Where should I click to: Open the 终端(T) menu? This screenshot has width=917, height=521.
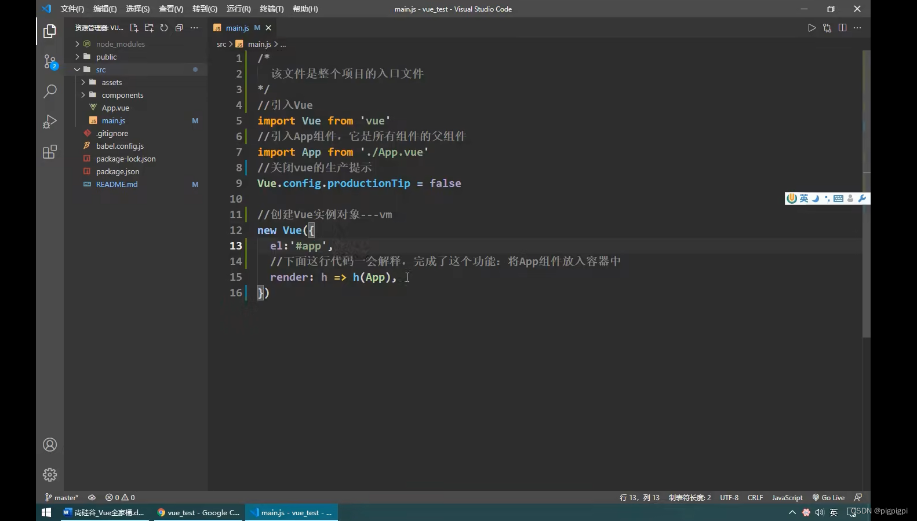coord(272,9)
